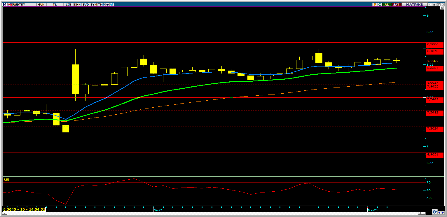Change the TL currency setting

(x=55, y=4)
